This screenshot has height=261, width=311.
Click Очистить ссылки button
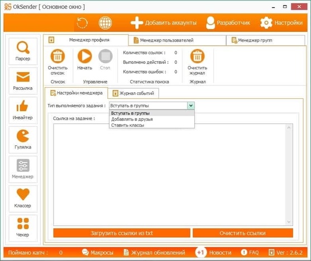tap(242, 233)
